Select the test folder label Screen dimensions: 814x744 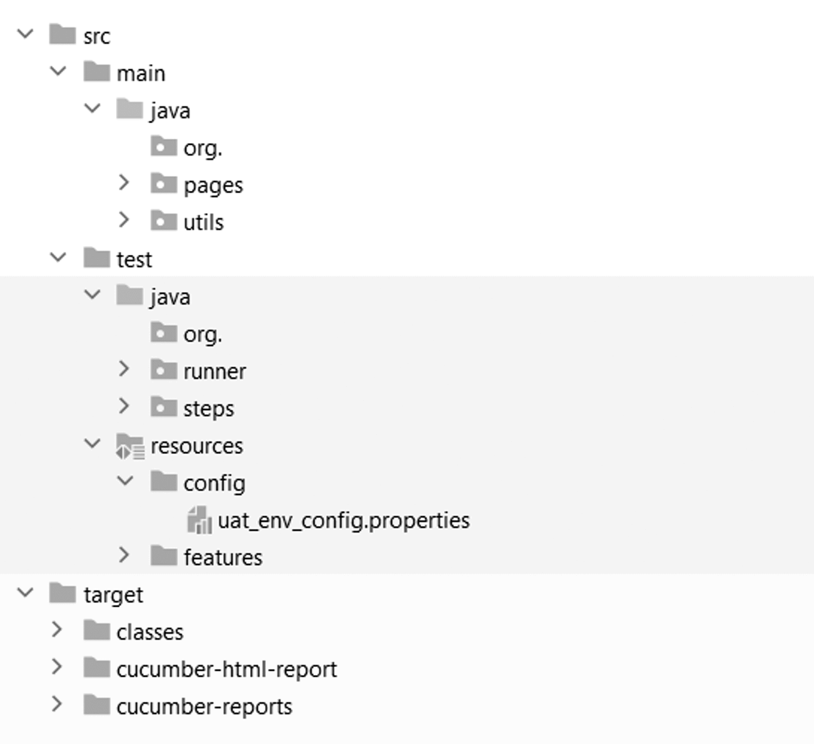(134, 260)
